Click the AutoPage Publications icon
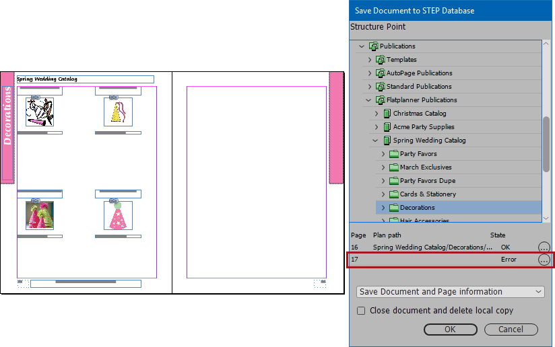Viewport: 555px width, 347px height. pos(380,73)
